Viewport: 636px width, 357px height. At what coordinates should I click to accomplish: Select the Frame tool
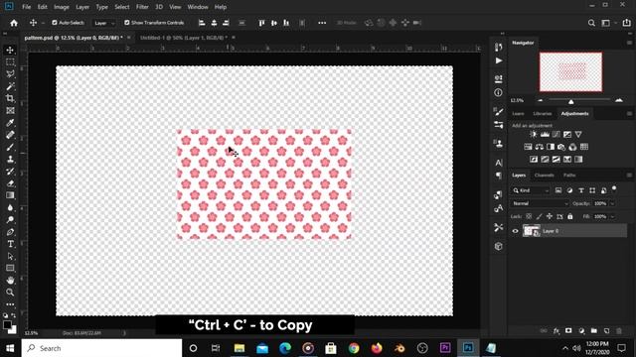(x=10, y=110)
